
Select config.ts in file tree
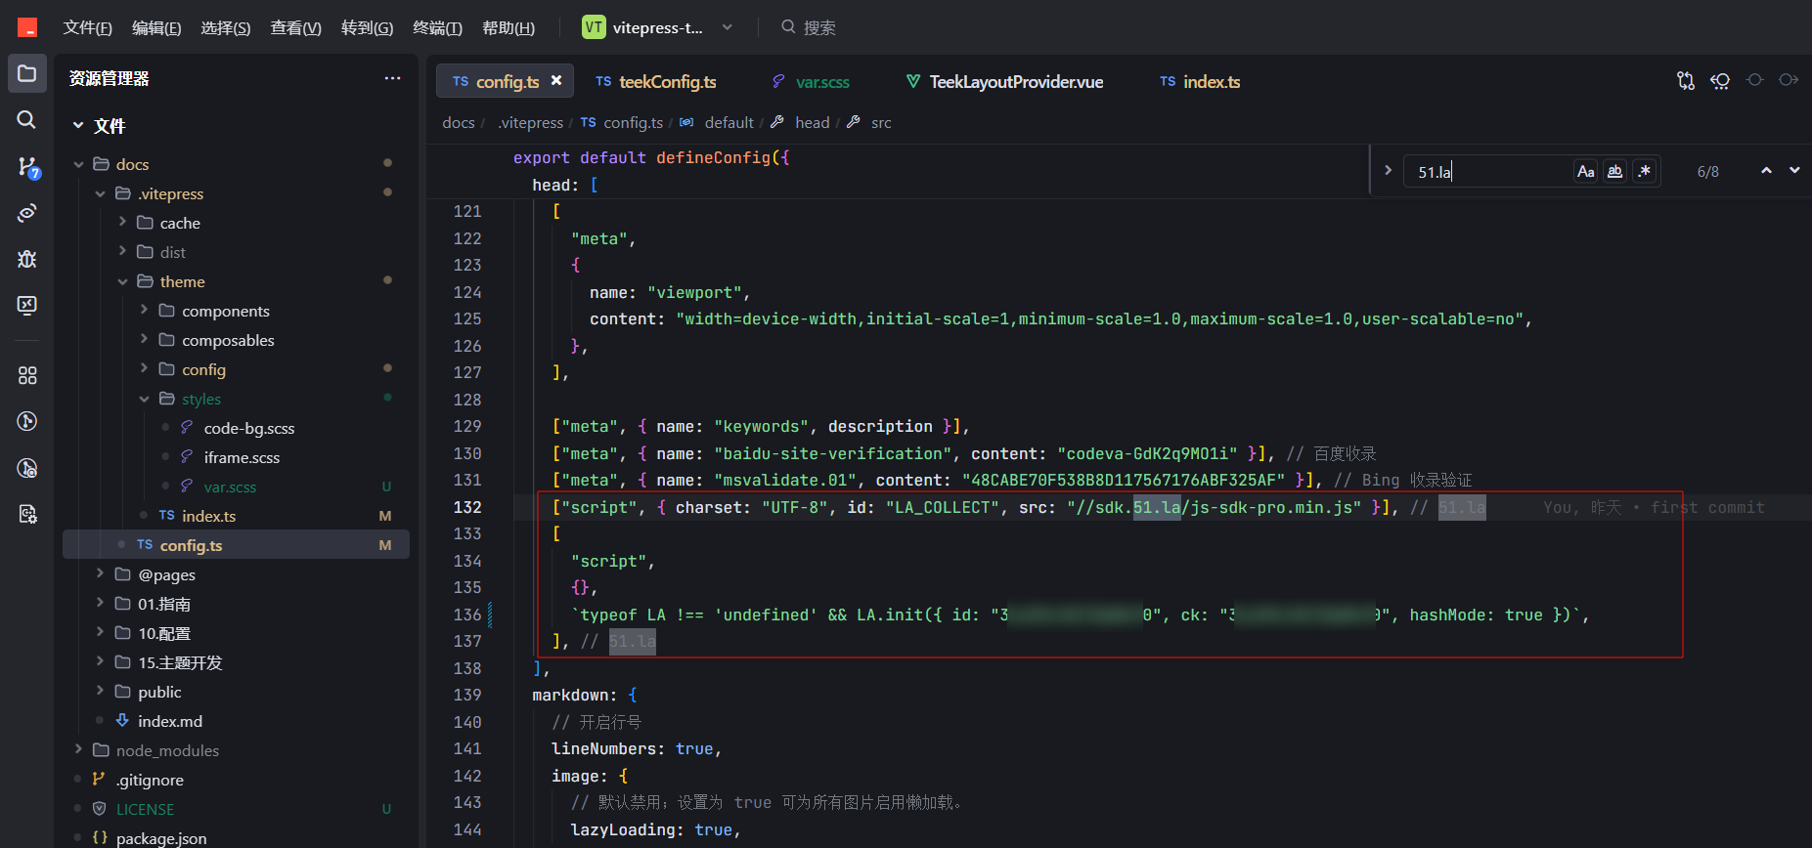pos(236,545)
